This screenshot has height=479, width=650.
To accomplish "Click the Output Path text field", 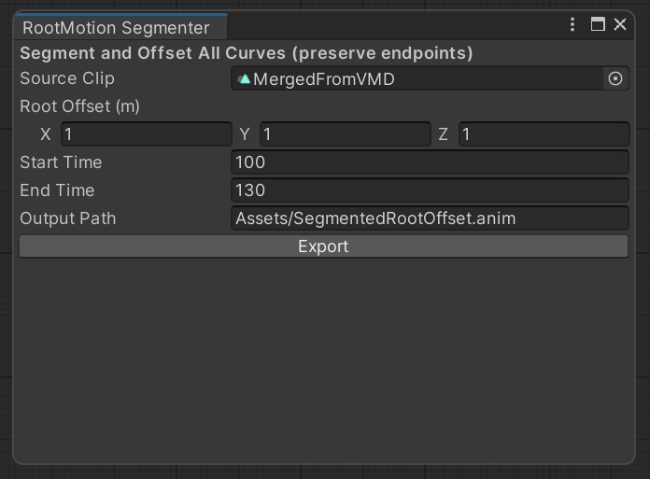I will 430,218.
